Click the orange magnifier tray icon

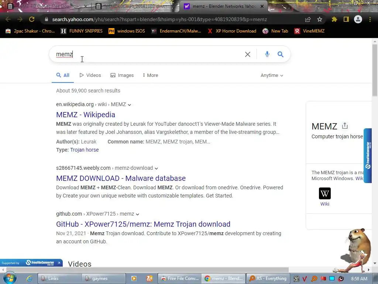coord(314,279)
